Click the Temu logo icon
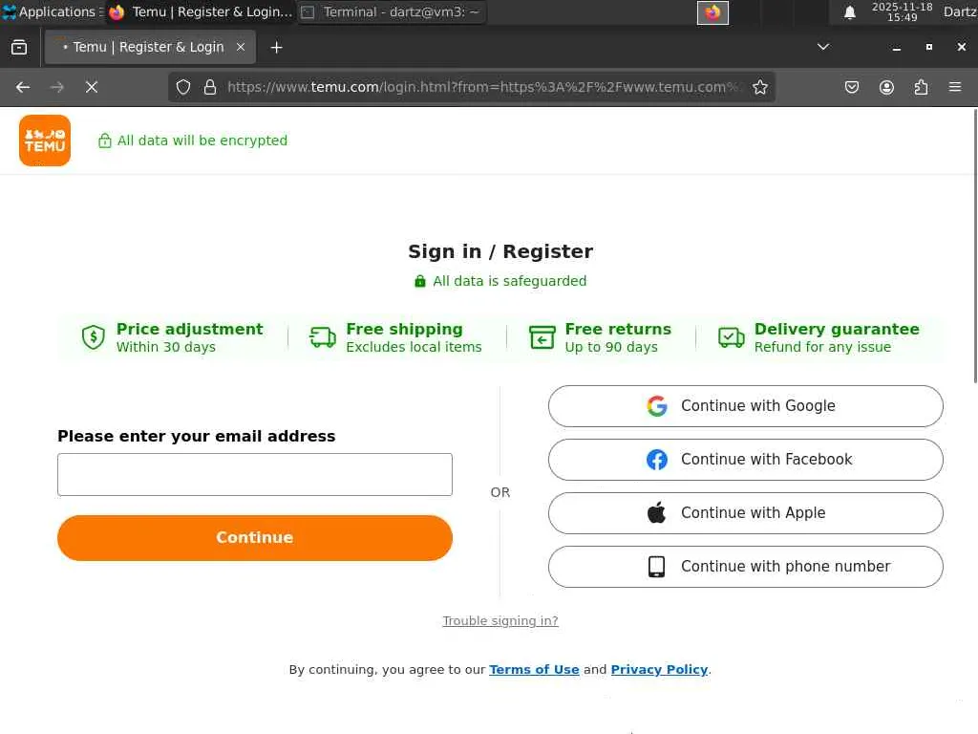The height and width of the screenshot is (734, 978). click(x=45, y=140)
